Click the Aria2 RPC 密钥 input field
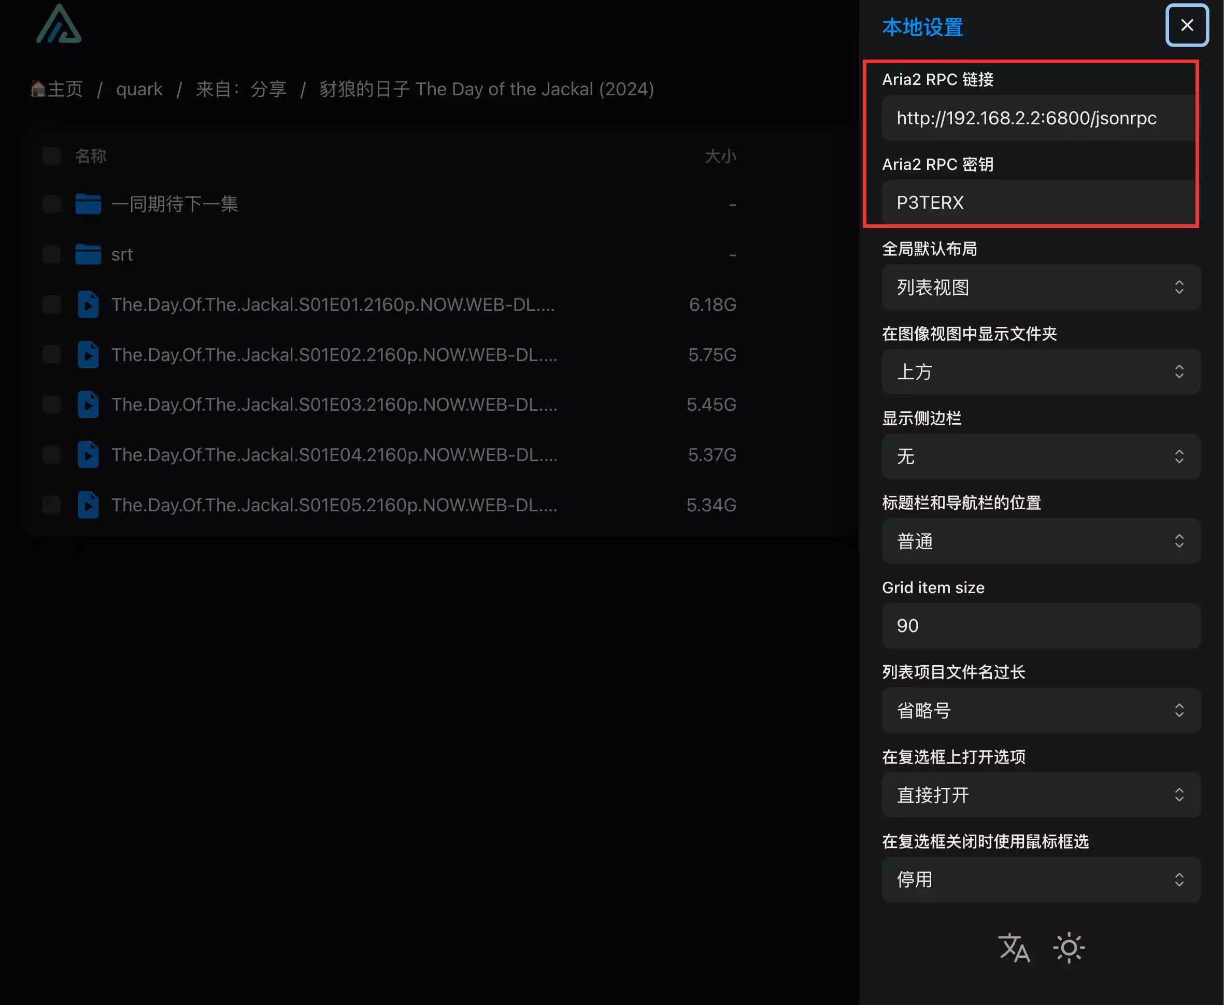Screen dimensions: 1224x1005 1040,202
